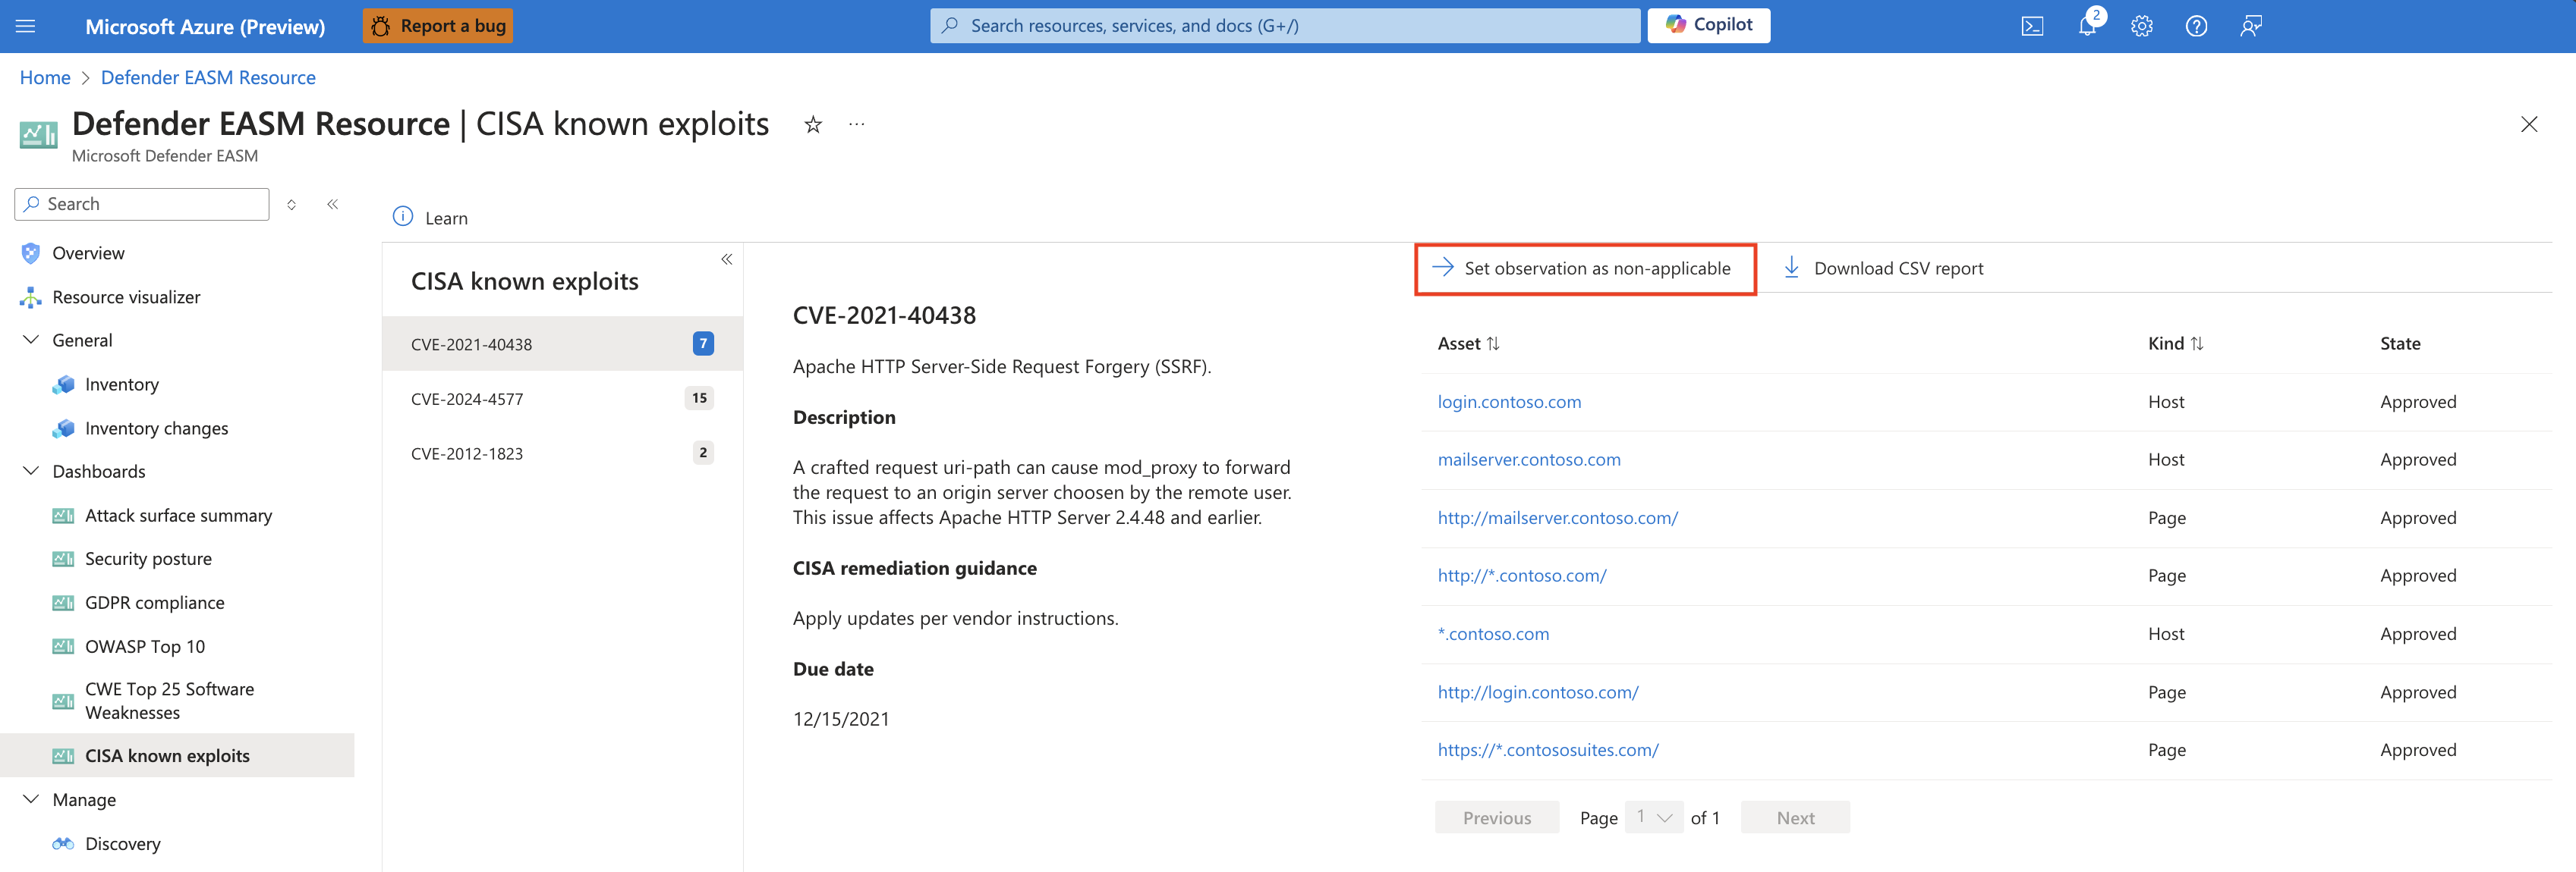Click the search input field
This screenshot has width=2576, height=872.
(x=143, y=202)
